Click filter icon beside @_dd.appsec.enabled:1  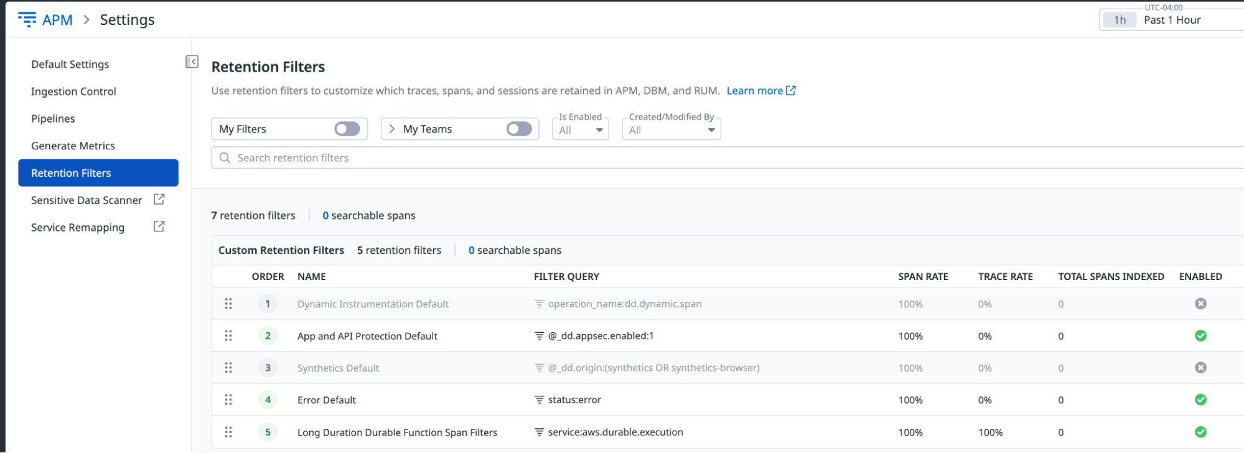[x=540, y=336]
